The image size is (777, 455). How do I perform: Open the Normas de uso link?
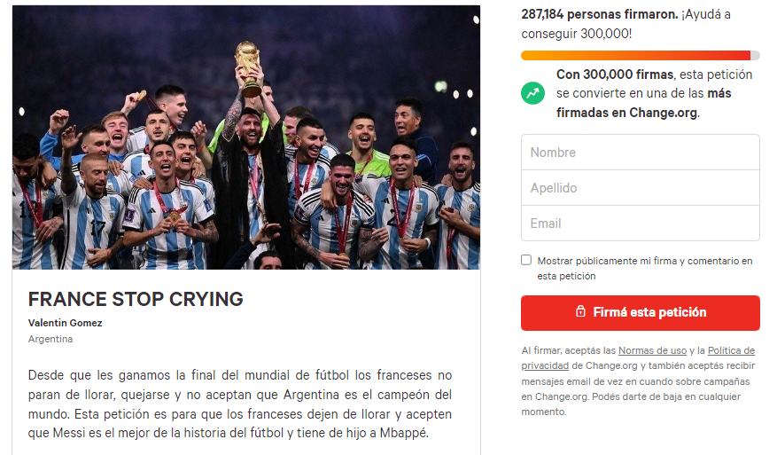point(652,350)
